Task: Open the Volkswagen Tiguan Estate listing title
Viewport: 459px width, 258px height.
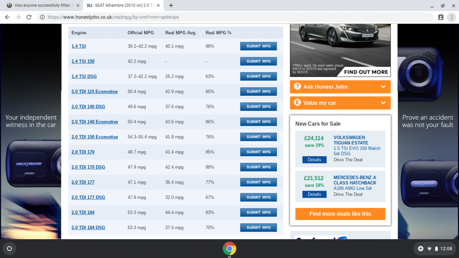Action: tap(351, 140)
